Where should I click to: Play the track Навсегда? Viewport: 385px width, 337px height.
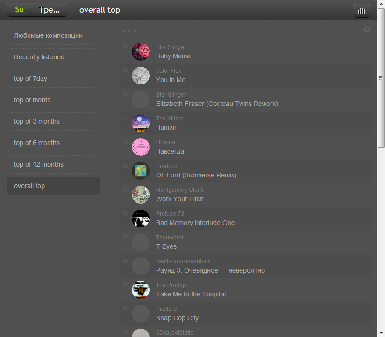(170, 151)
